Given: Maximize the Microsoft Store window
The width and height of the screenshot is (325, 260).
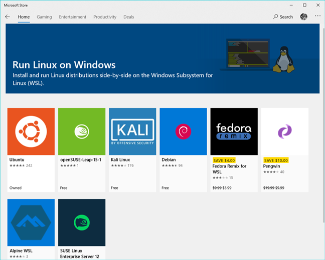Looking at the screenshot, I should (x=304, y=5).
